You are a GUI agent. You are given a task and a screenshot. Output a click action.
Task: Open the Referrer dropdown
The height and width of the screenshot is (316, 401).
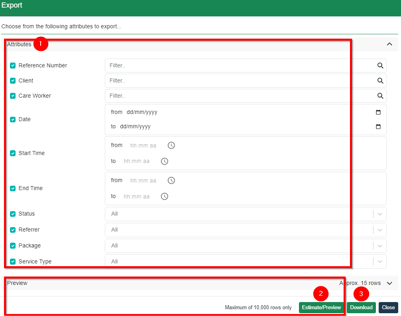380,230
